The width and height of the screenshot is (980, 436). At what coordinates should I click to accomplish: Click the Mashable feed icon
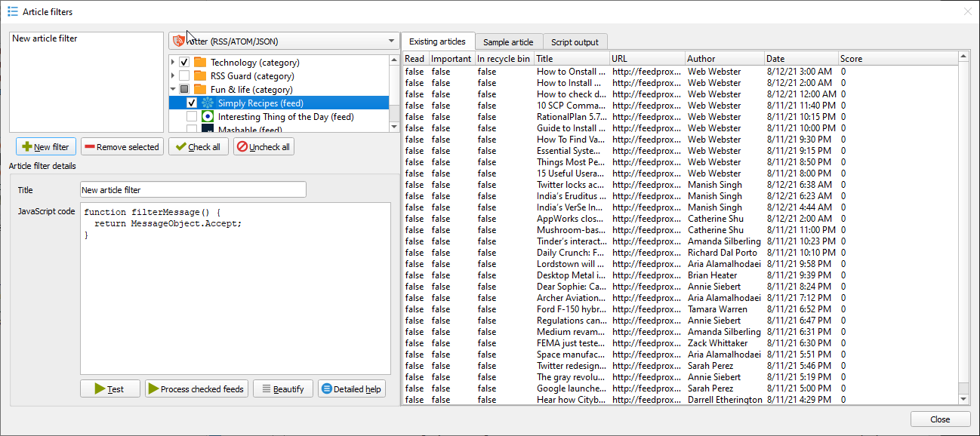pos(207,129)
